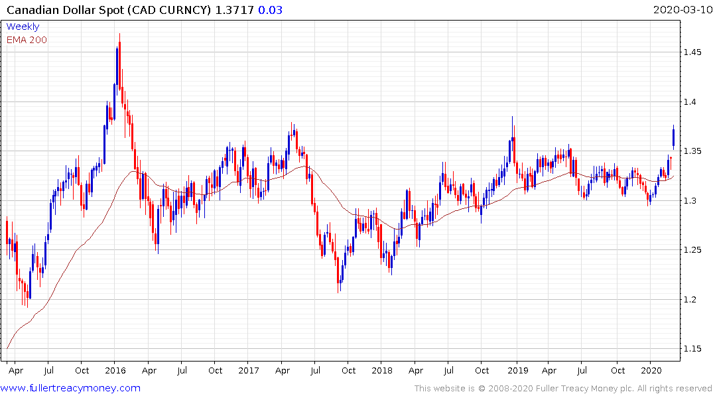
Task: Select the last price value 1.3717
Action: pyautogui.click(x=234, y=10)
